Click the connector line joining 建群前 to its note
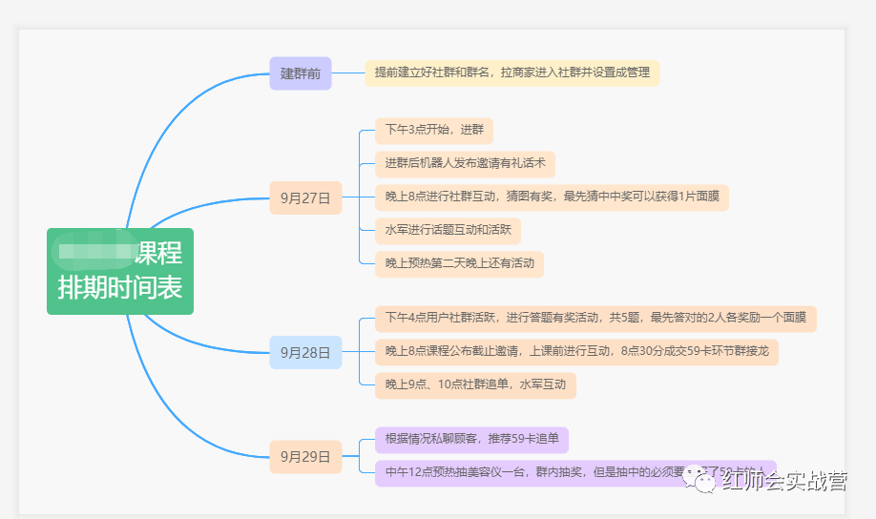This screenshot has height=519, width=876. click(x=348, y=73)
